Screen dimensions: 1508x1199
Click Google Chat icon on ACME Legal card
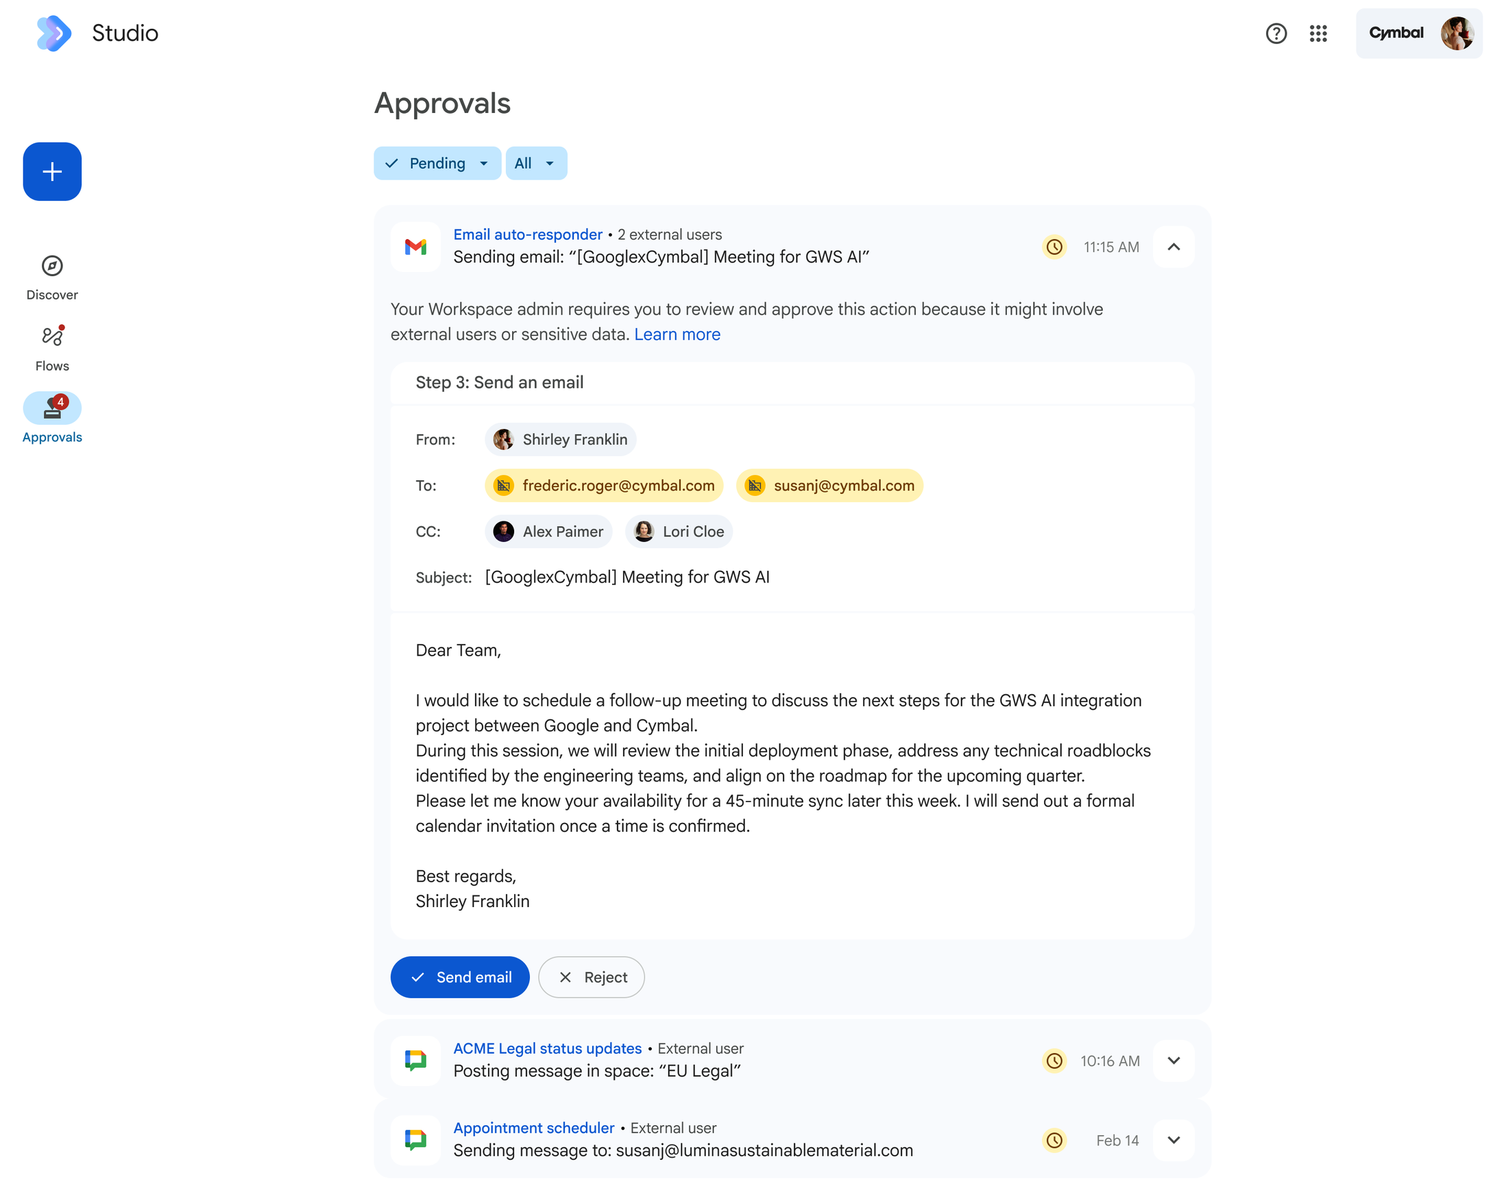[415, 1060]
